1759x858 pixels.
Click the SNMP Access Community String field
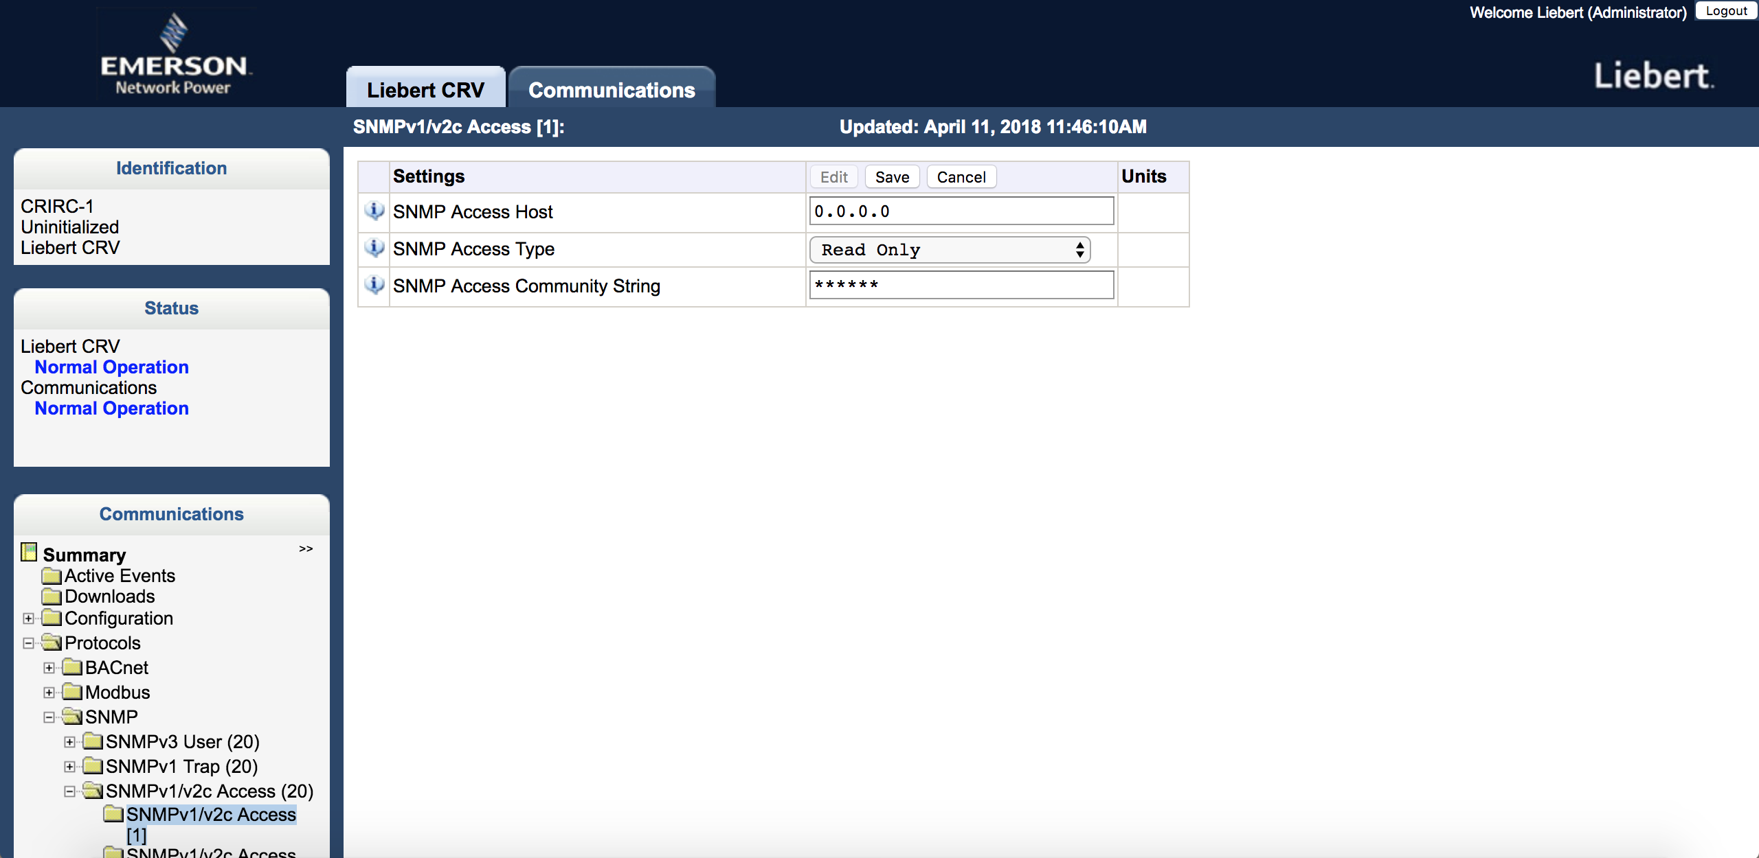click(961, 285)
